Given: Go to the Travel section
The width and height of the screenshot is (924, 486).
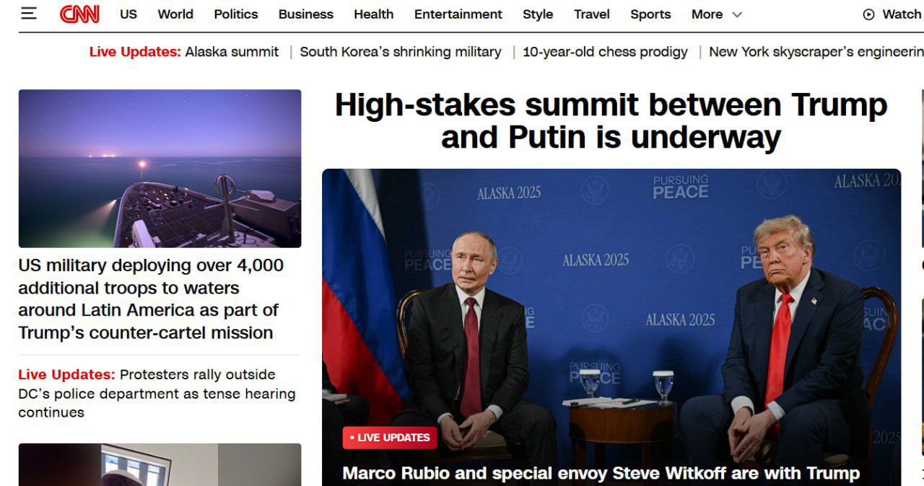Looking at the screenshot, I should (592, 14).
